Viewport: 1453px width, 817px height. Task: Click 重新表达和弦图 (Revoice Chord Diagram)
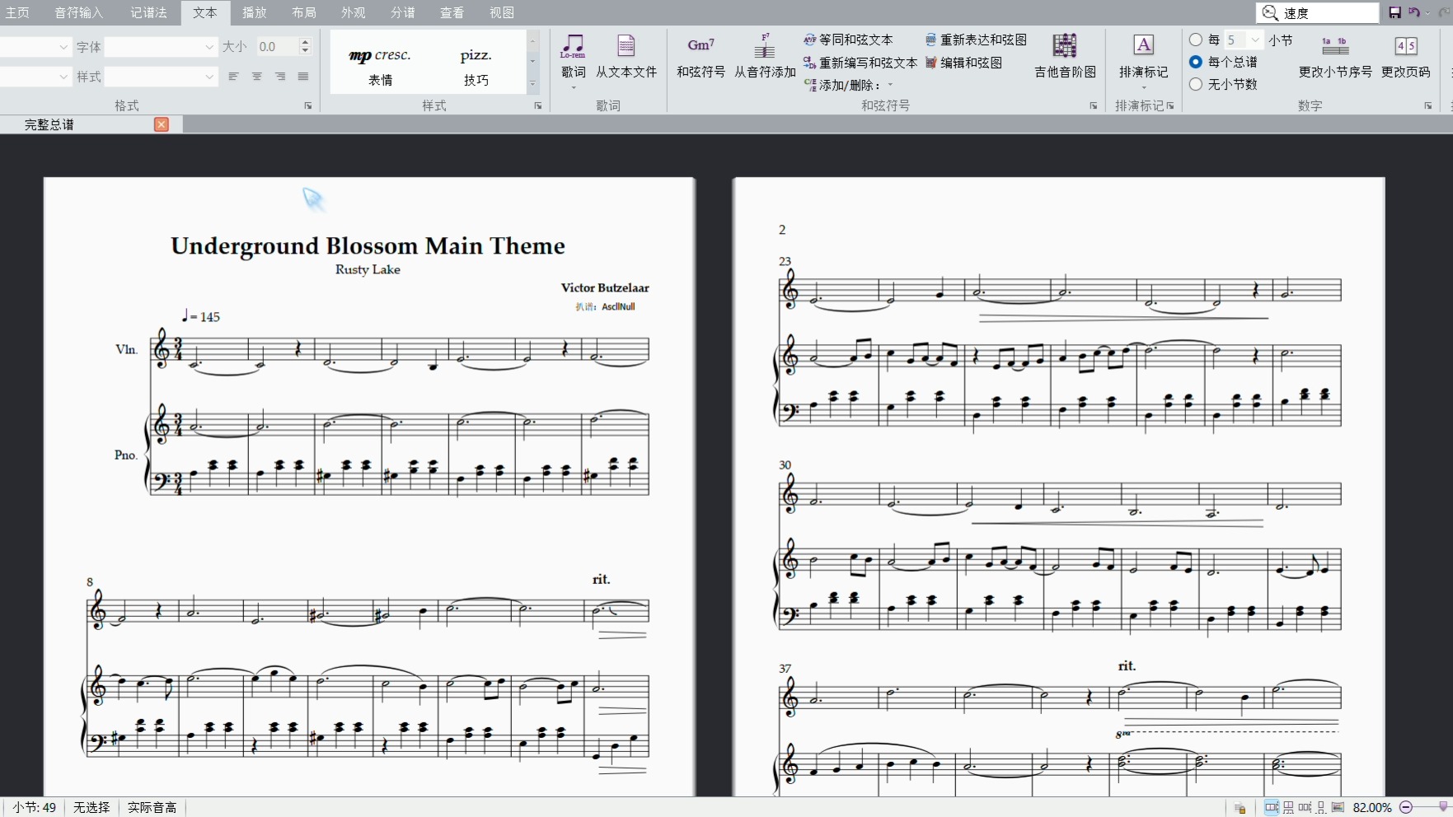click(x=977, y=40)
